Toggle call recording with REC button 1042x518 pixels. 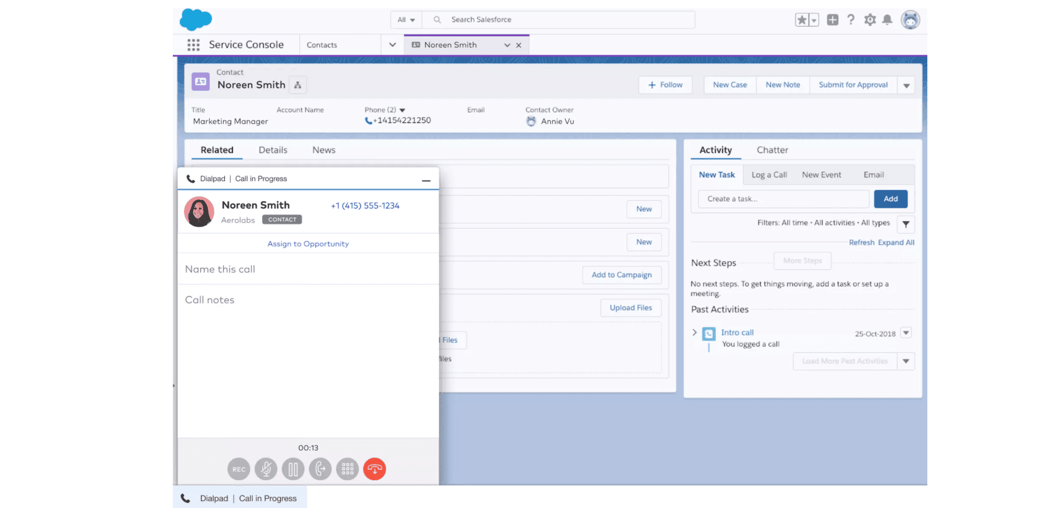[239, 469]
